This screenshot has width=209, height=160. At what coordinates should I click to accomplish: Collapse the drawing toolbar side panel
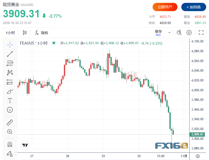tap(16, 152)
